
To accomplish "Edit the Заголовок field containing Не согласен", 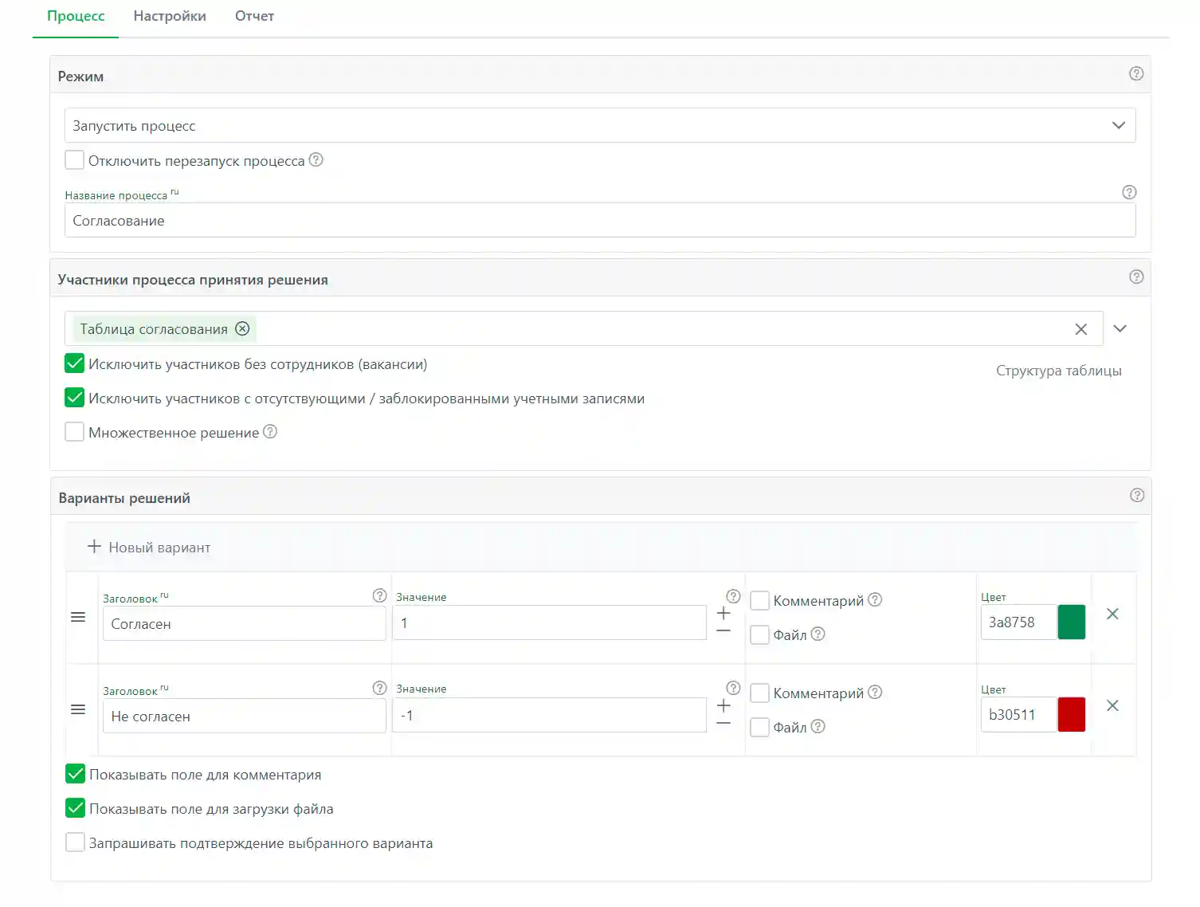I will (245, 716).
